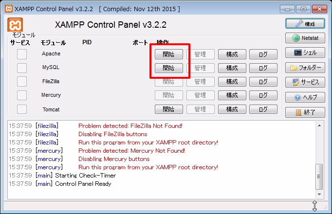Click 'Problem detected: Mercury Not Found!' log line
This screenshot has height=214, width=332.
pyautogui.click(x=131, y=151)
